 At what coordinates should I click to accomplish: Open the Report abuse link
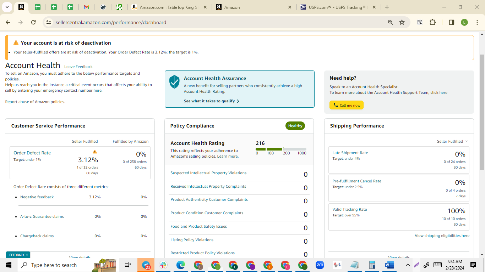[x=17, y=102]
